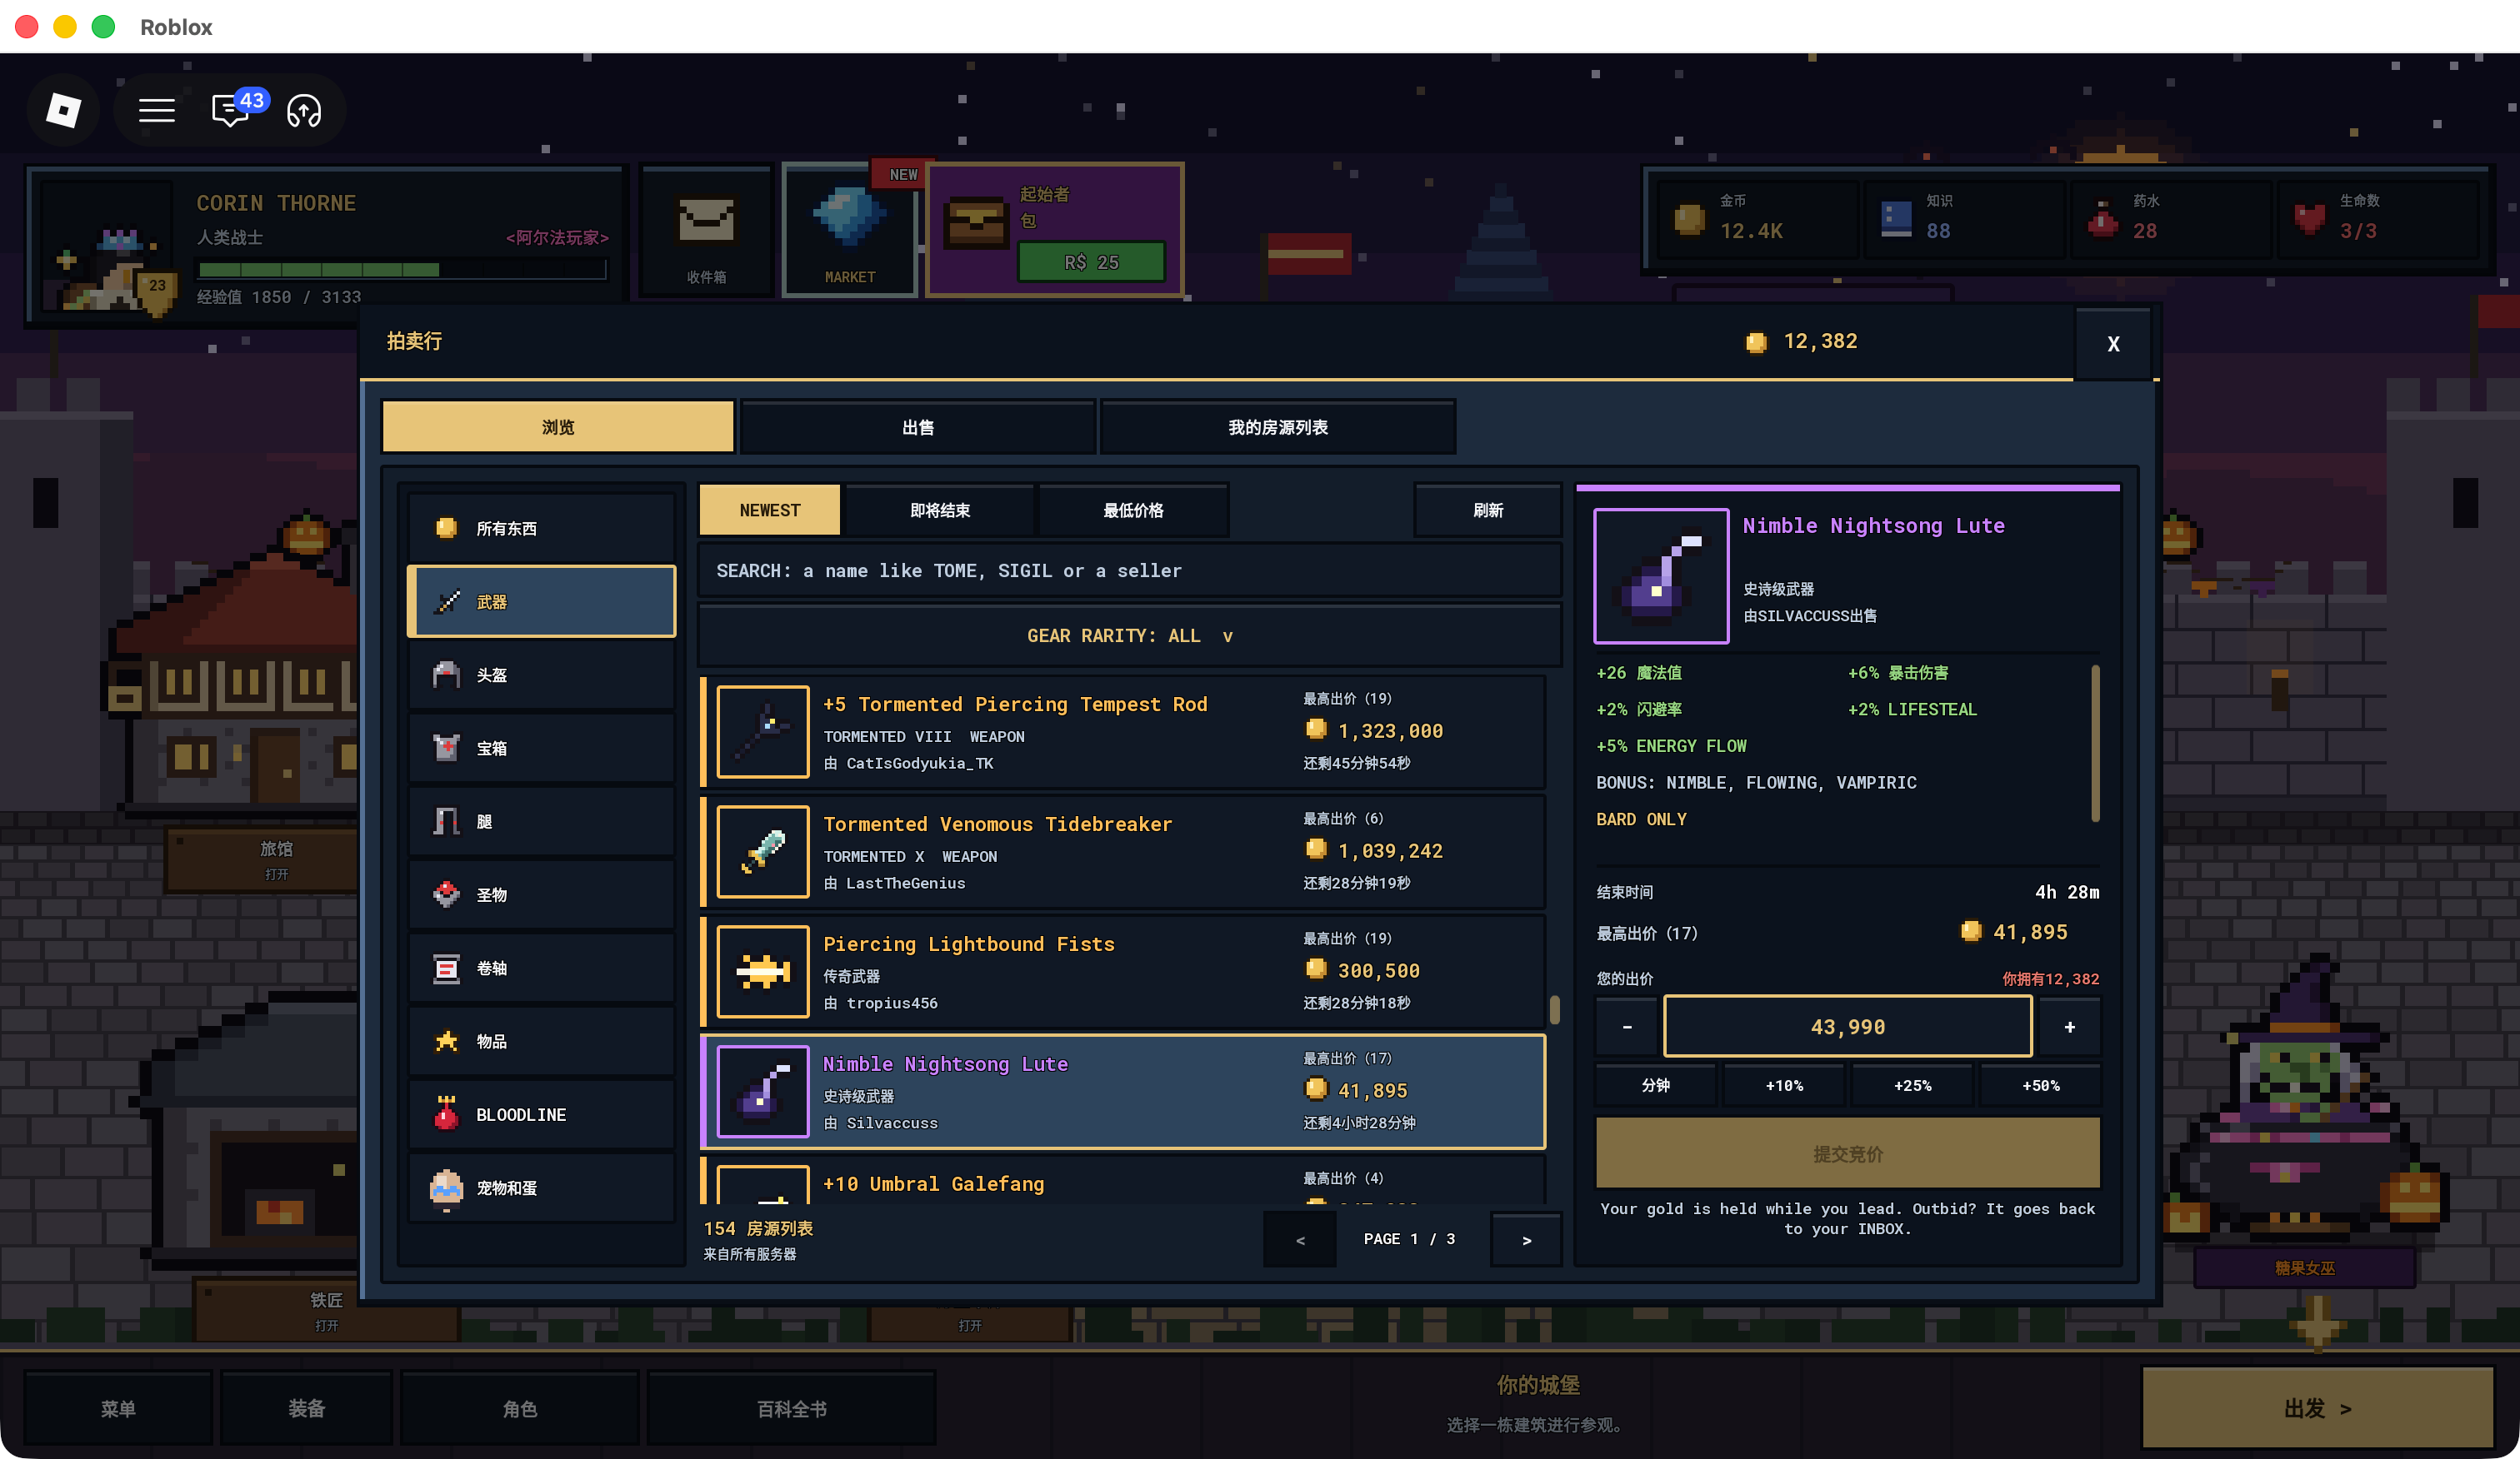The height and width of the screenshot is (1459, 2520).
Task: Close the auction house window
Action: [2113, 344]
